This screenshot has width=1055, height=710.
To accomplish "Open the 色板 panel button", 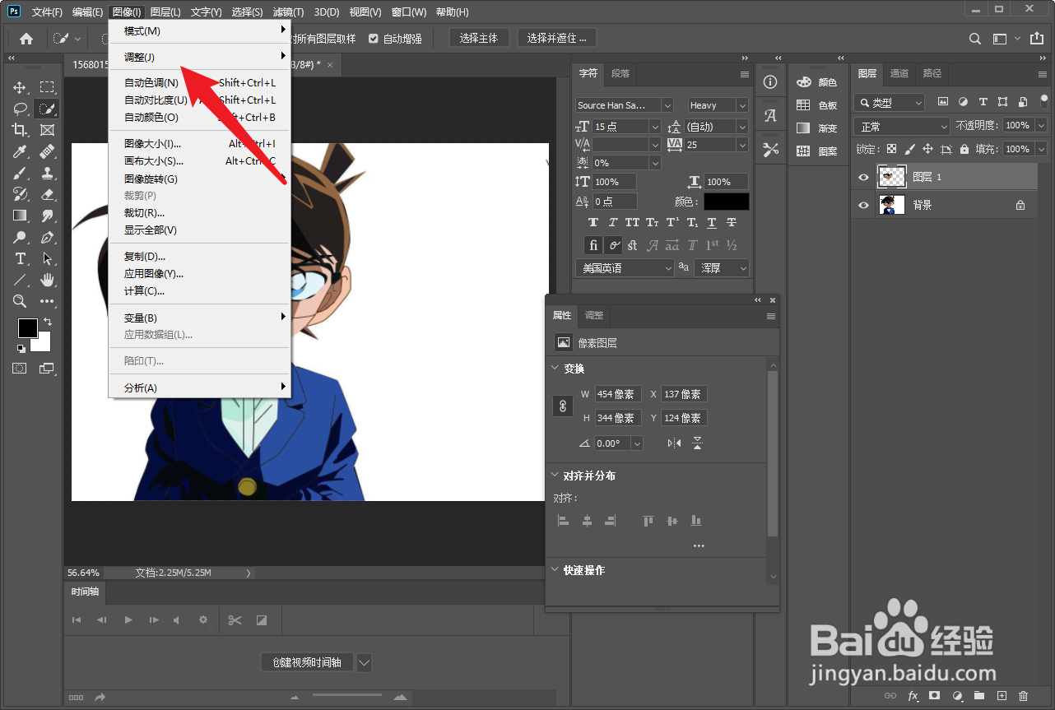I will (x=817, y=105).
